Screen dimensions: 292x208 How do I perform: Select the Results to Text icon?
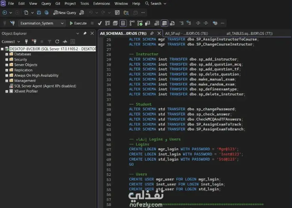(x=157, y=23)
